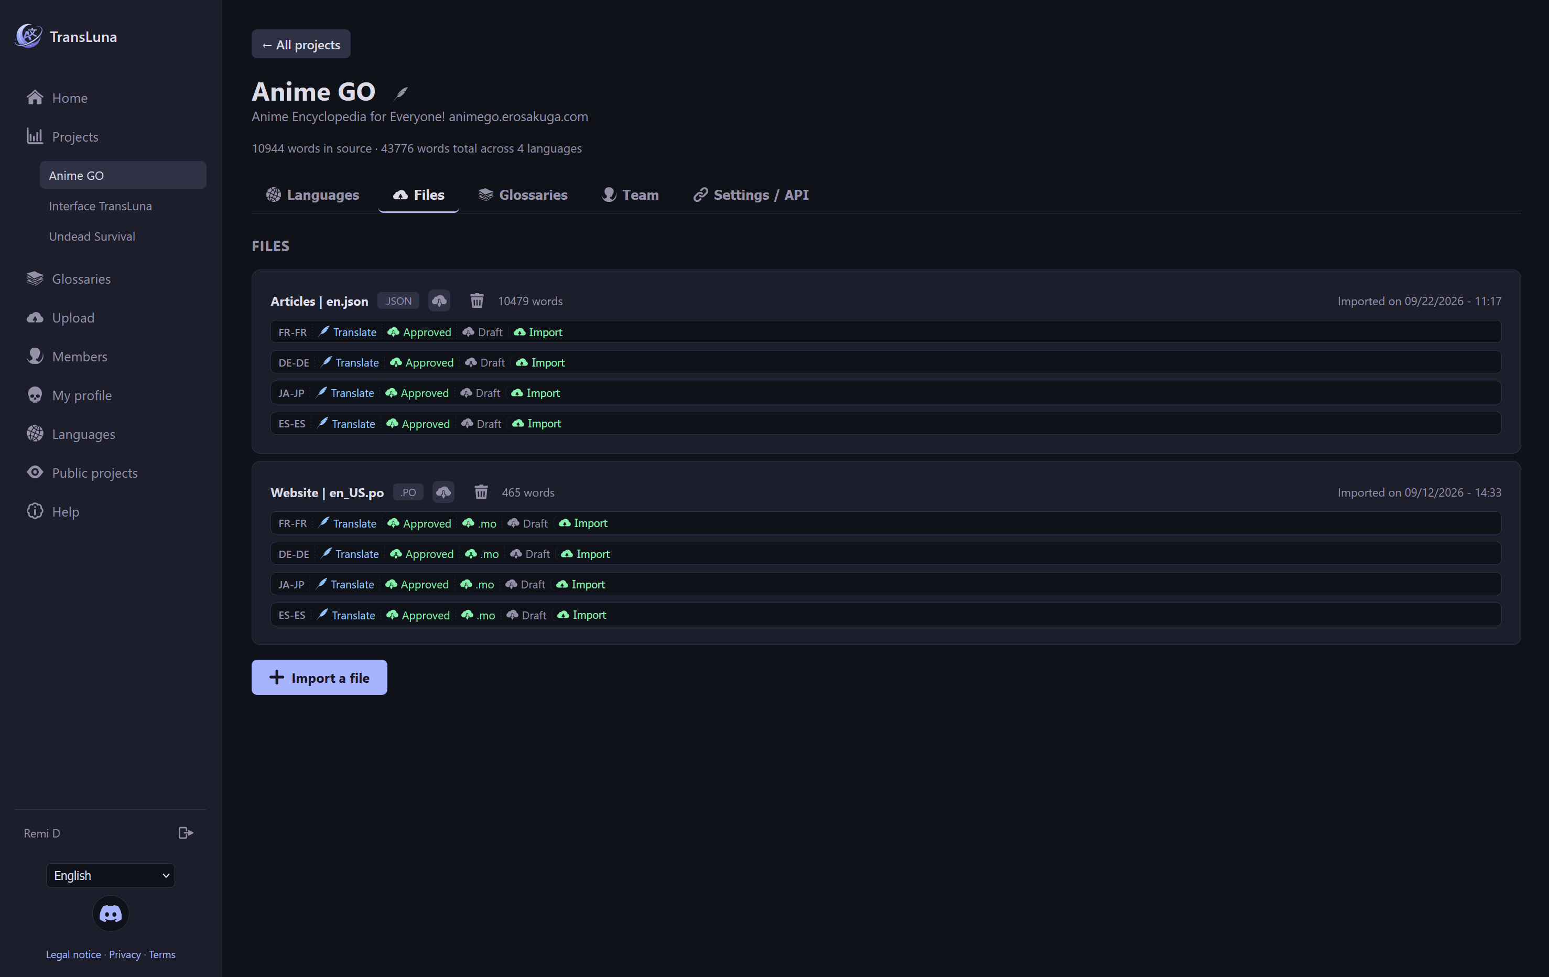1549x977 pixels.
Task: Select the Anime GO project in sidebar
Action: (x=123, y=175)
